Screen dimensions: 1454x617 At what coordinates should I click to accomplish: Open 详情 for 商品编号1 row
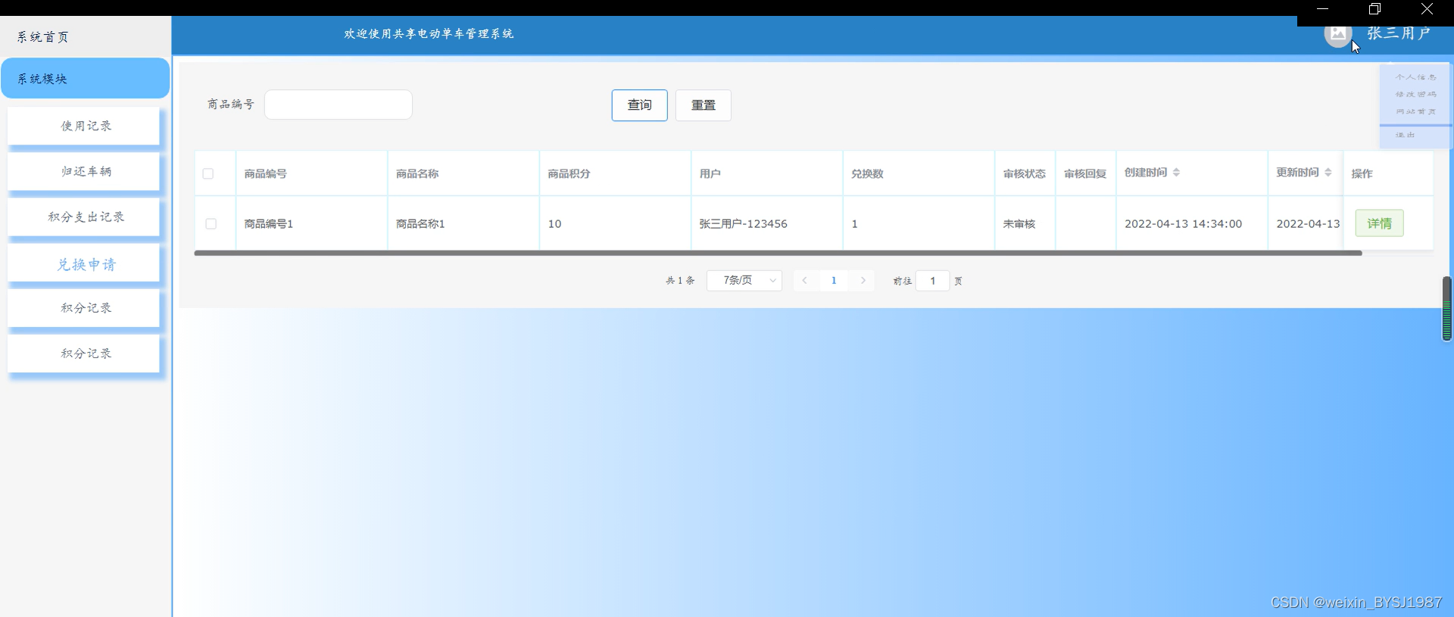1379,223
